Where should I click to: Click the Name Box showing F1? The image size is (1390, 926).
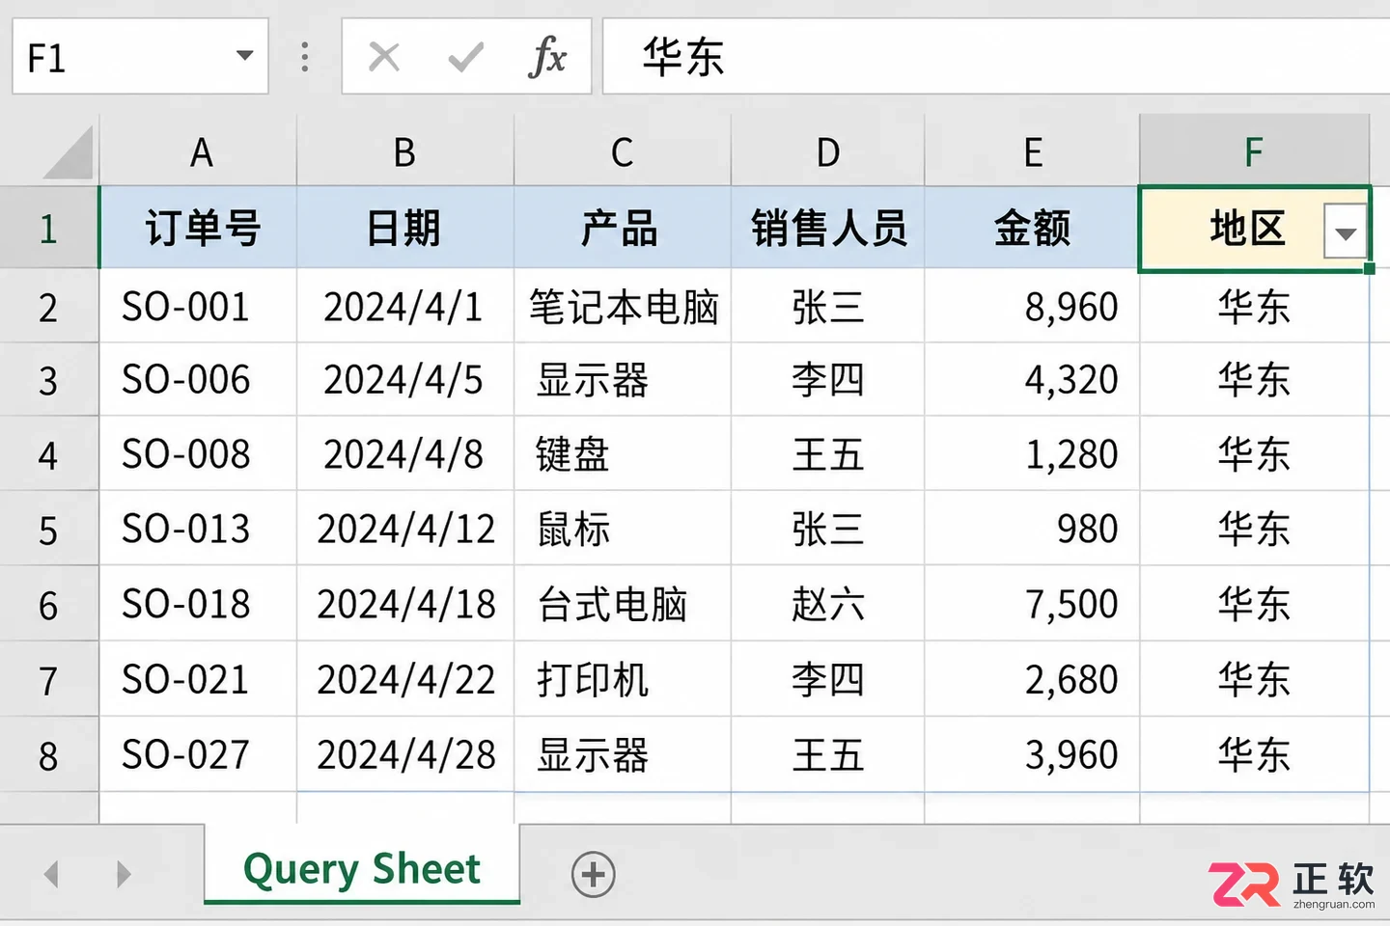(140, 57)
